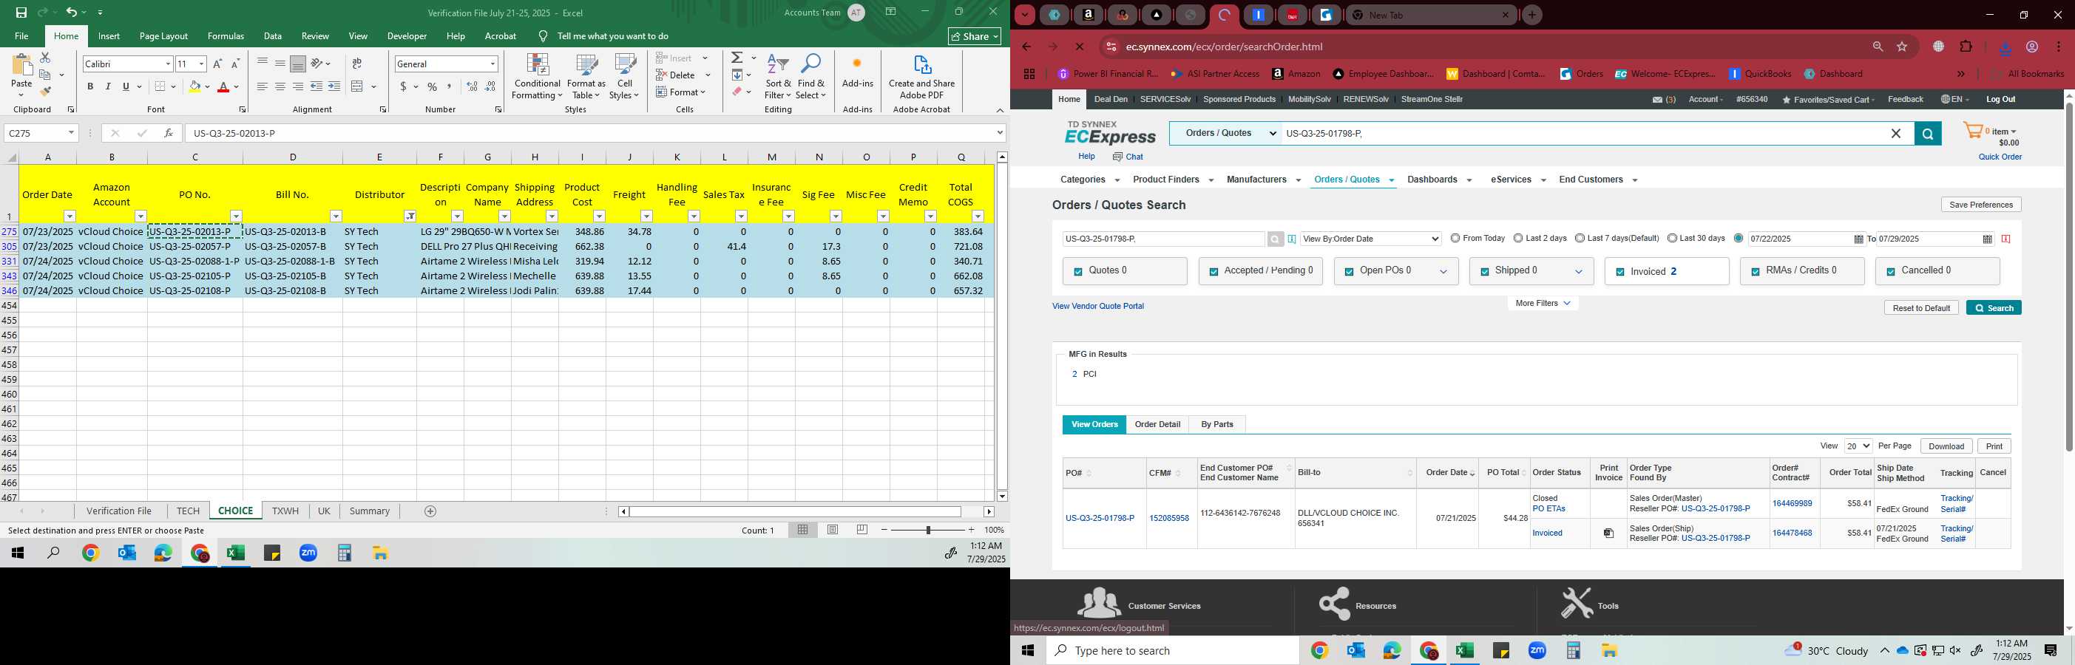Expand the More Filters section
Viewport: 2075px width, 665px height.
point(1543,304)
